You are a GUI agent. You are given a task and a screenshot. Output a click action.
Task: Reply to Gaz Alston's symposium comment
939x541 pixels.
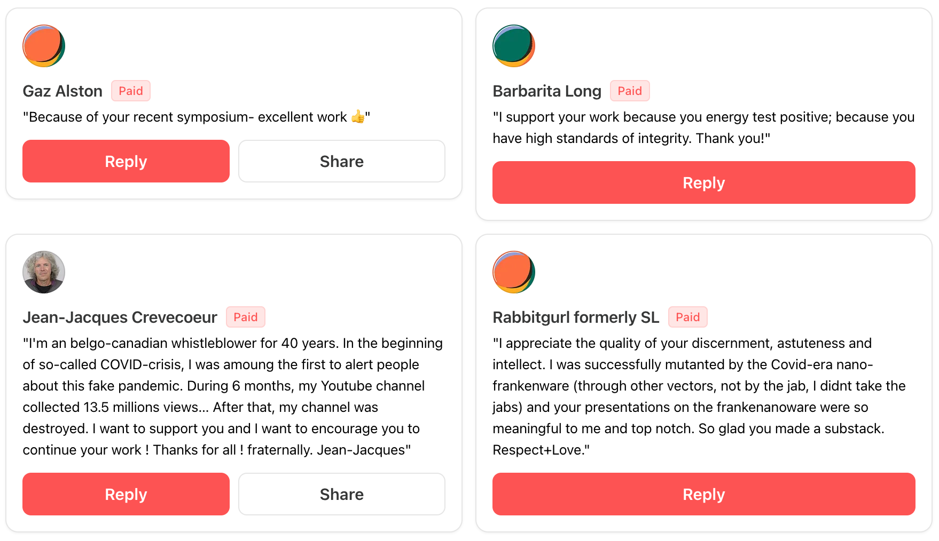[126, 161]
